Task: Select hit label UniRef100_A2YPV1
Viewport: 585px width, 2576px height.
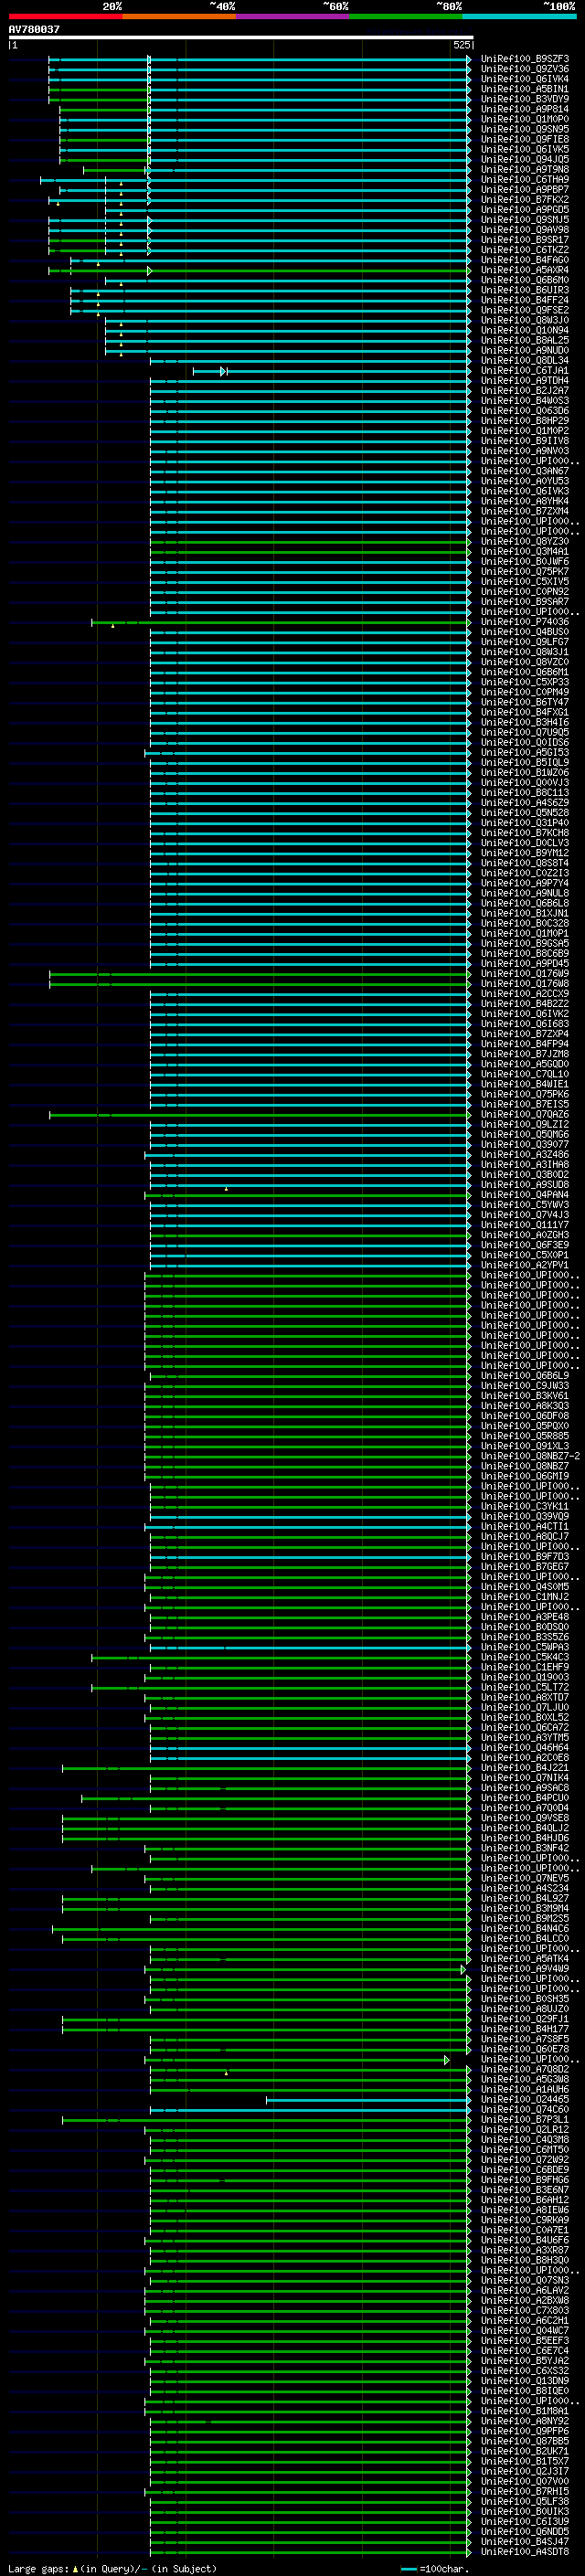Action: point(524,1265)
